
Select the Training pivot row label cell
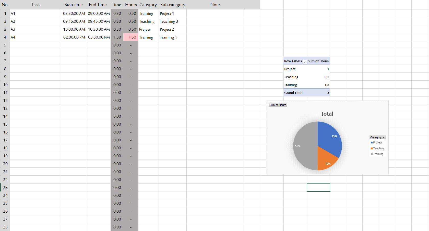coord(291,85)
